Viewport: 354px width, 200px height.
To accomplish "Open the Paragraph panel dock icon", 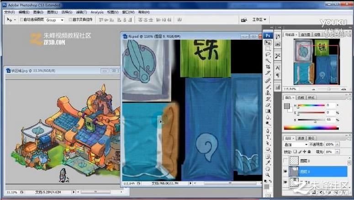I will click(x=278, y=75).
